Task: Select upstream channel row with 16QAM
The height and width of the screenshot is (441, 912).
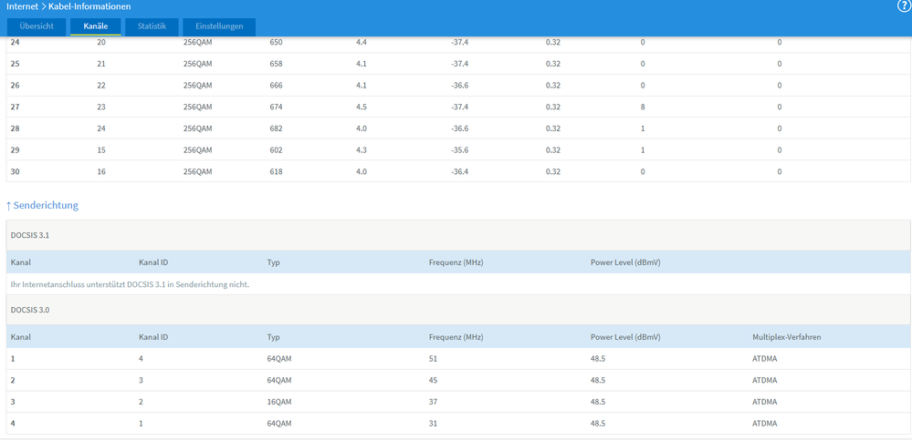Action: point(458,402)
